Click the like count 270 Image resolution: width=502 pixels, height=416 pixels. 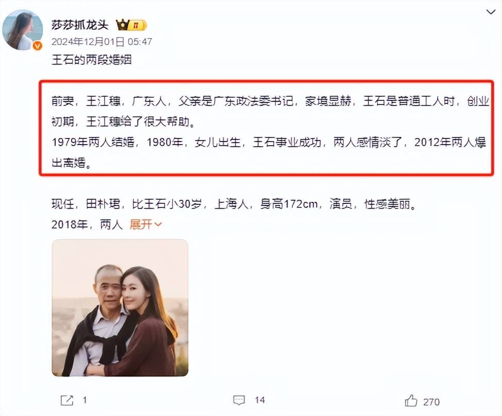431,402
